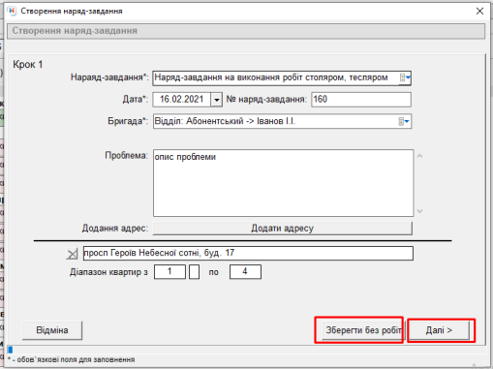The image size is (493, 369).
Task: Open the date picker dropdown arrow
Action: pos(216,100)
